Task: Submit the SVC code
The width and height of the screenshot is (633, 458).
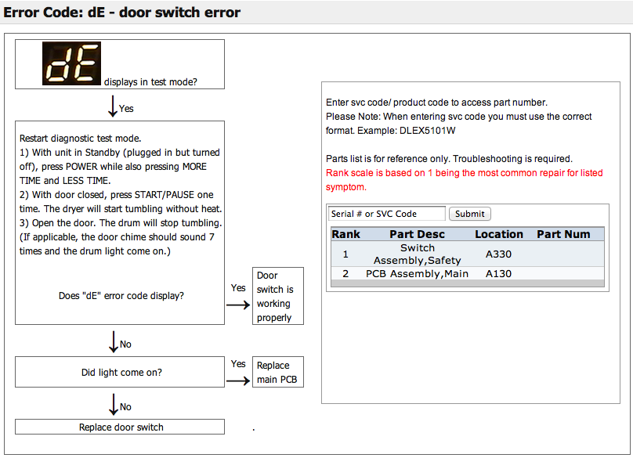Action: pos(470,214)
